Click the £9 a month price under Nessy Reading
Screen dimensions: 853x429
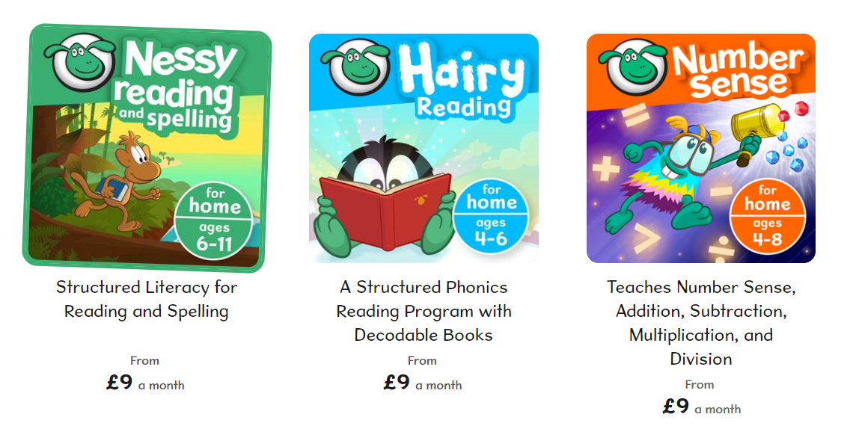(x=145, y=383)
